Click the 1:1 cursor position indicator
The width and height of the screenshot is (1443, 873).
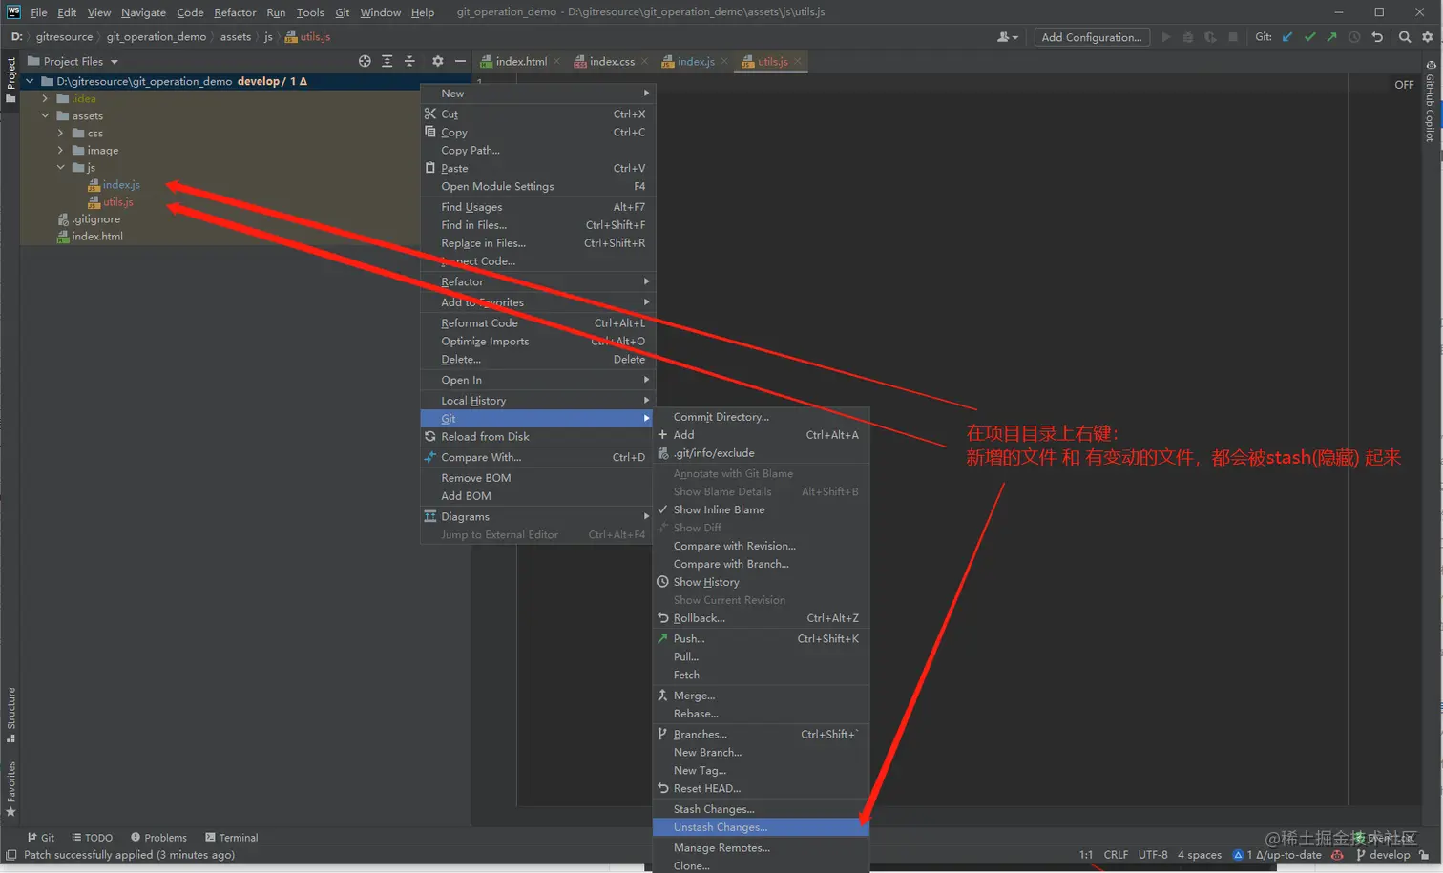(1086, 855)
